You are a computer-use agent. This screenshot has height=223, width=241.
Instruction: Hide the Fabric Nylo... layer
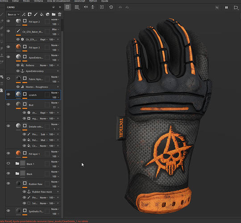8,78
